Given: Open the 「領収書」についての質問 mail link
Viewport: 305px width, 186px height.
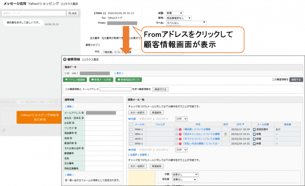Looking at the screenshot, I should pos(197,129).
